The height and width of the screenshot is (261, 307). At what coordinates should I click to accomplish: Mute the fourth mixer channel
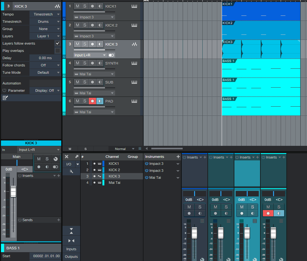[x=268, y=207]
